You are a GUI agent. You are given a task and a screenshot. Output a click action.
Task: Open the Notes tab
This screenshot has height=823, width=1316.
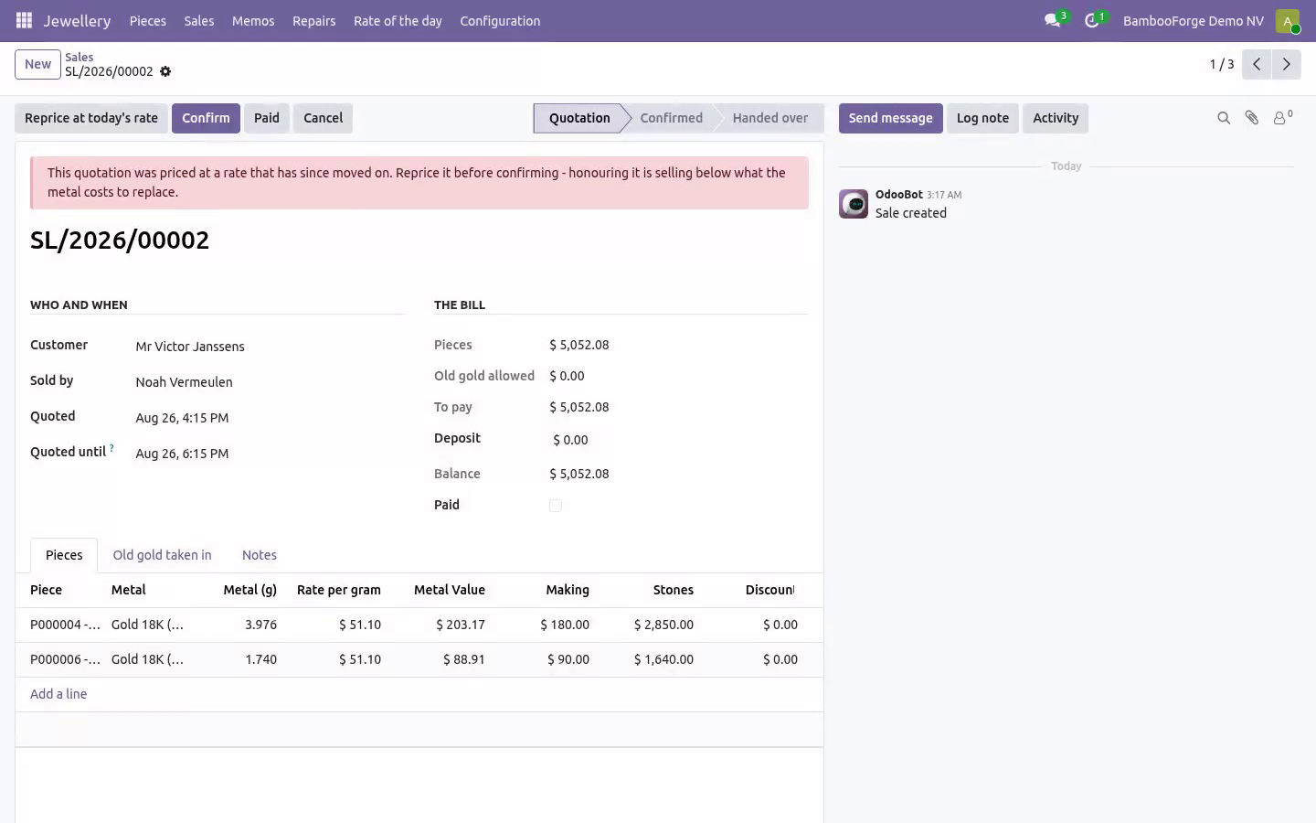click(x=259, y=555)
